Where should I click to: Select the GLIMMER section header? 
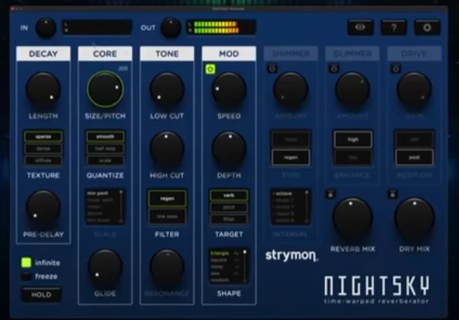[353, 54]
